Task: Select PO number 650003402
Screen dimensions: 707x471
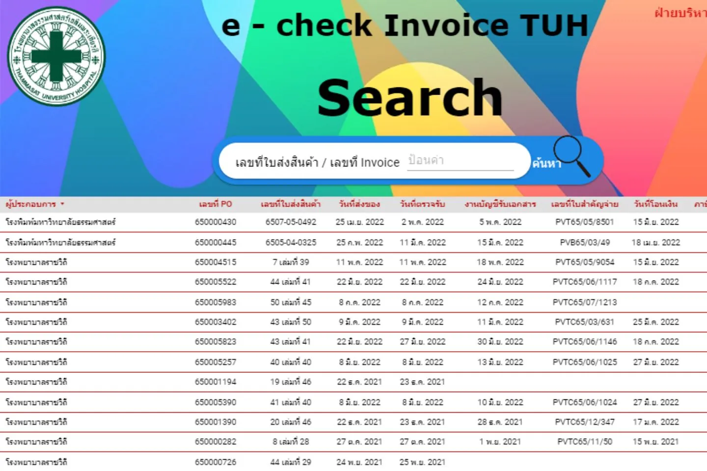Action: click(216, 322)
